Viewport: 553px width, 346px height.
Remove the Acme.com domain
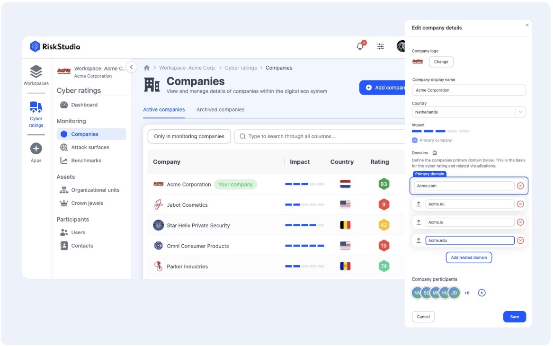click(520, 186)
